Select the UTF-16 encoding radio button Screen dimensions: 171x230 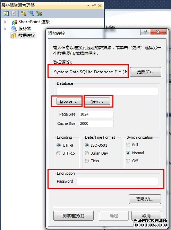pos(58,153)
